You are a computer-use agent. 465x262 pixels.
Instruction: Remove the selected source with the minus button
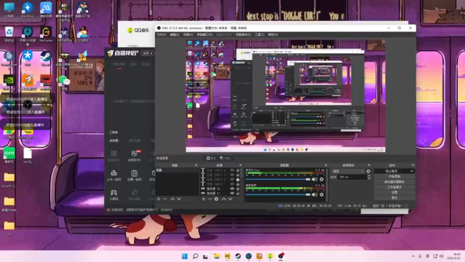(x=210, y=199)
